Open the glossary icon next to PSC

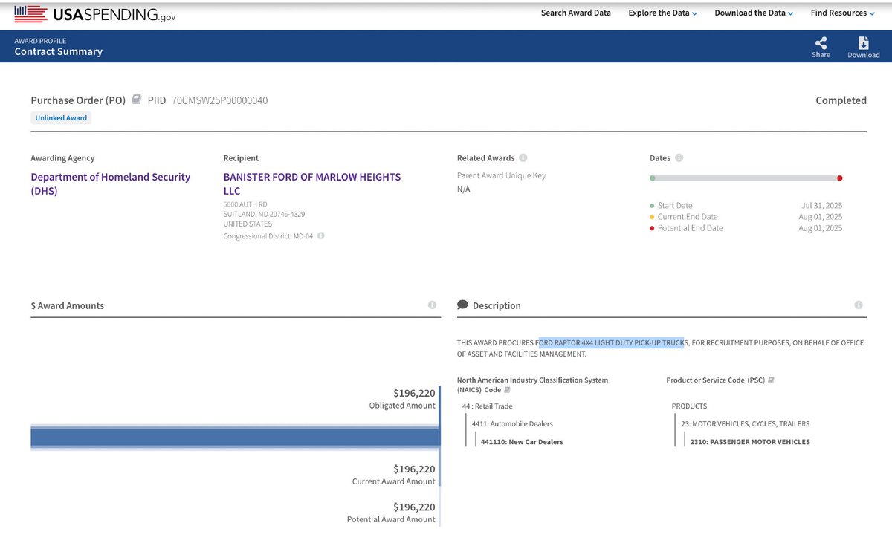tap(771, 380)
